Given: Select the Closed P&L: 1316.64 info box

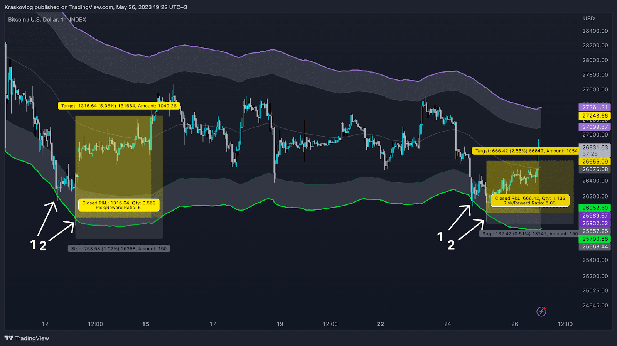Looking at the screenshot, I should (x=119, y=205).
